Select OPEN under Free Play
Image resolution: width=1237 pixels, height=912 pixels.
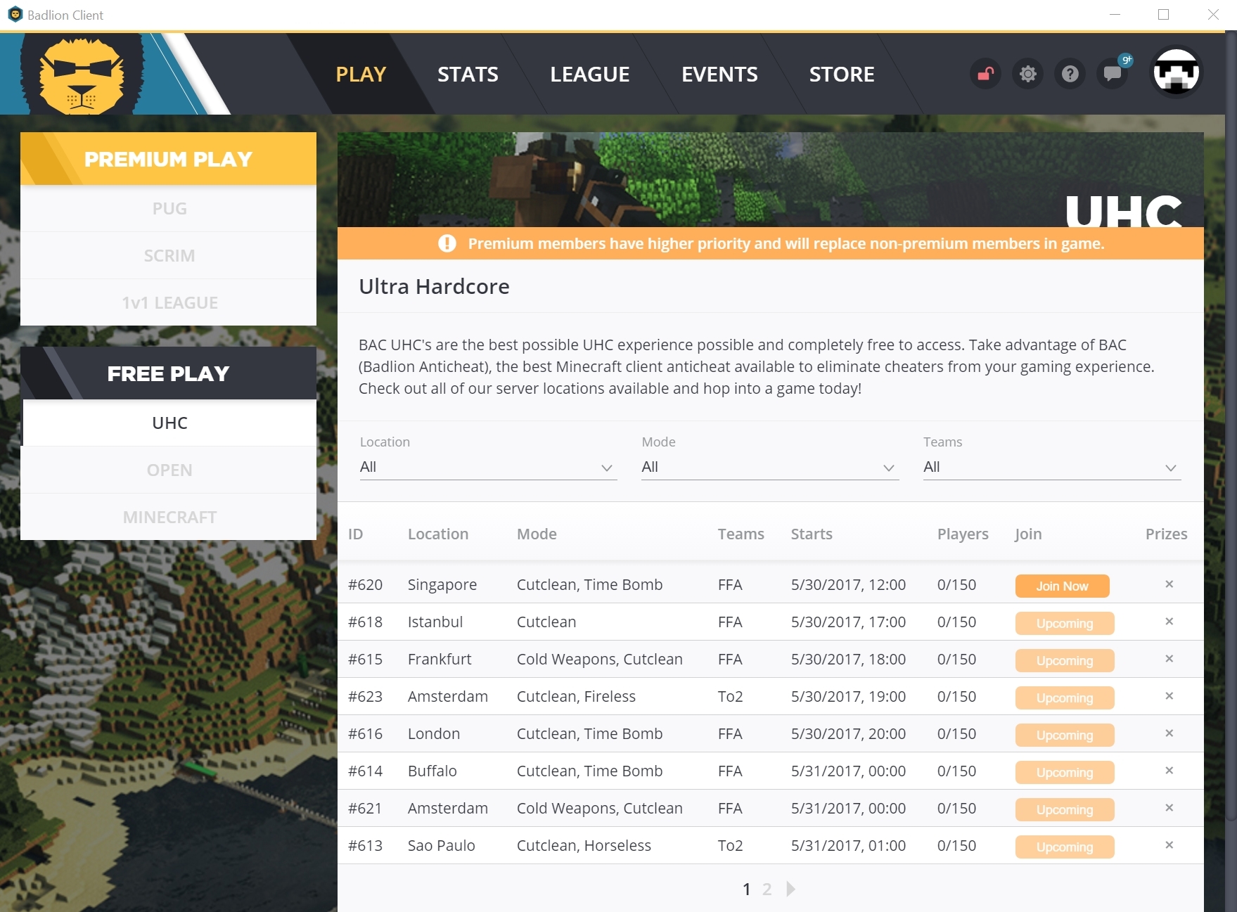[169, 470]
